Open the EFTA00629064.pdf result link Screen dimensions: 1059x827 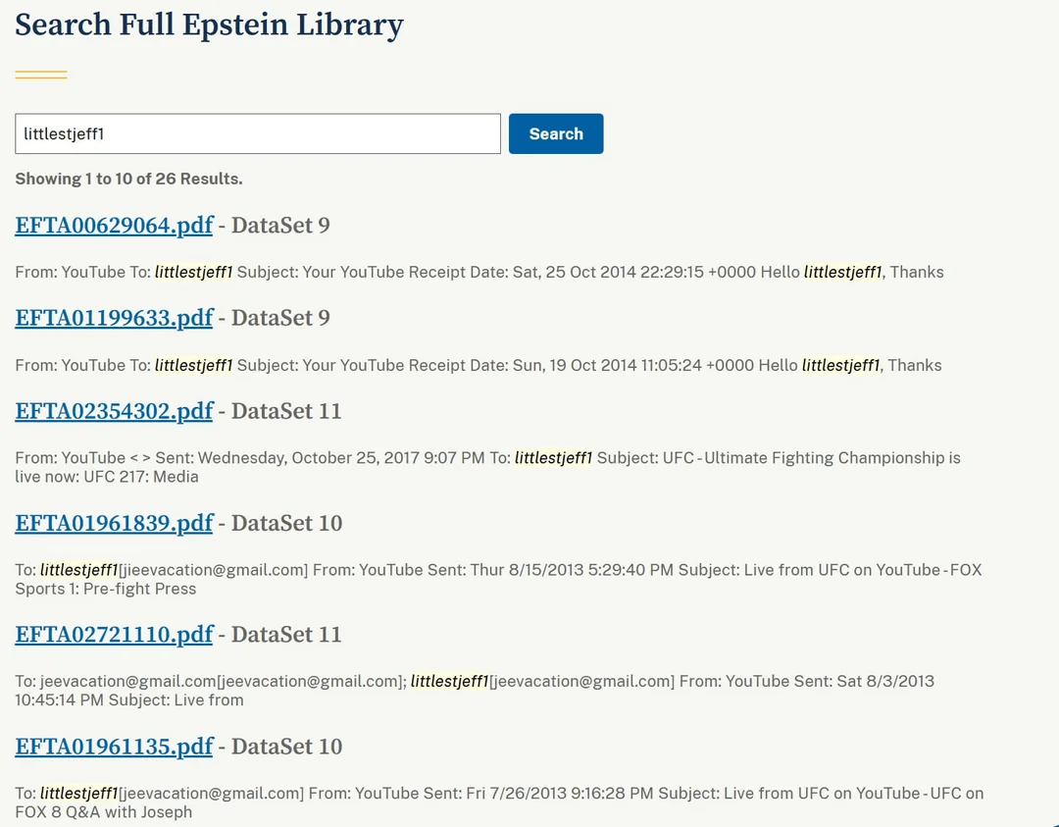click(x=114, y=226)
